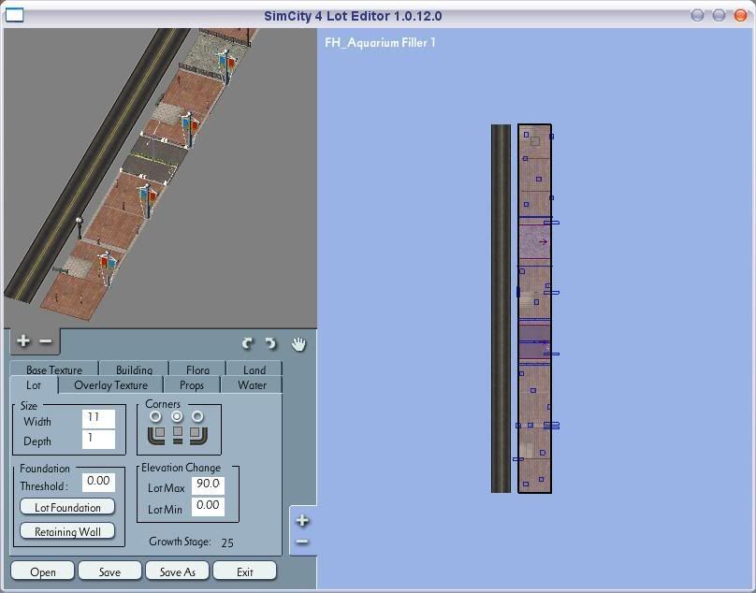Click the Save button
Viewport: 756px width, 593px height.
coord(109,571)
